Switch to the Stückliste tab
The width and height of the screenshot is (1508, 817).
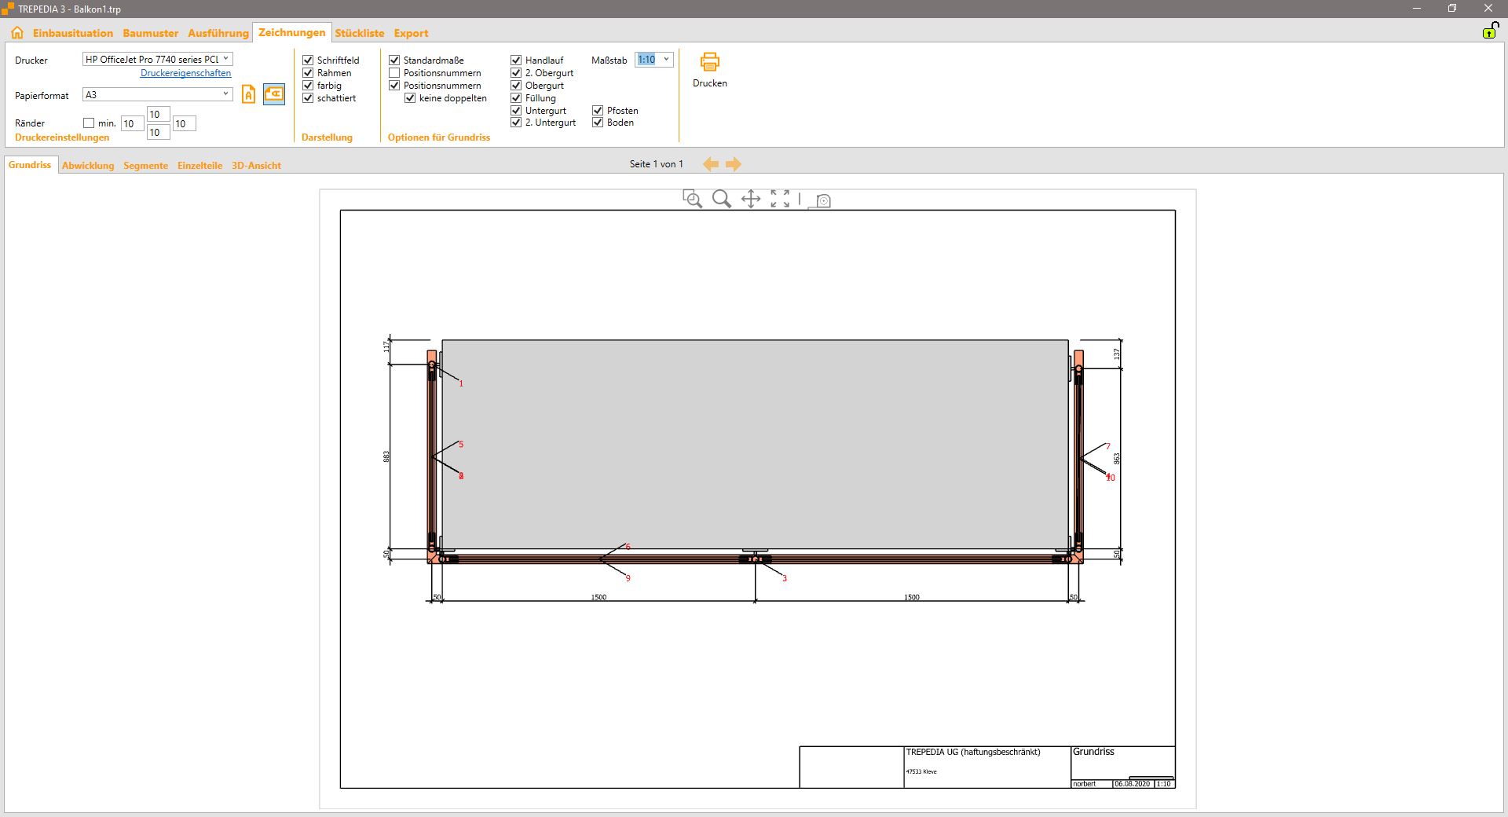pos(359,33)
